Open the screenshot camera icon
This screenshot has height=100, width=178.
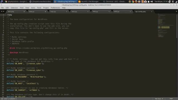[145, 2]
